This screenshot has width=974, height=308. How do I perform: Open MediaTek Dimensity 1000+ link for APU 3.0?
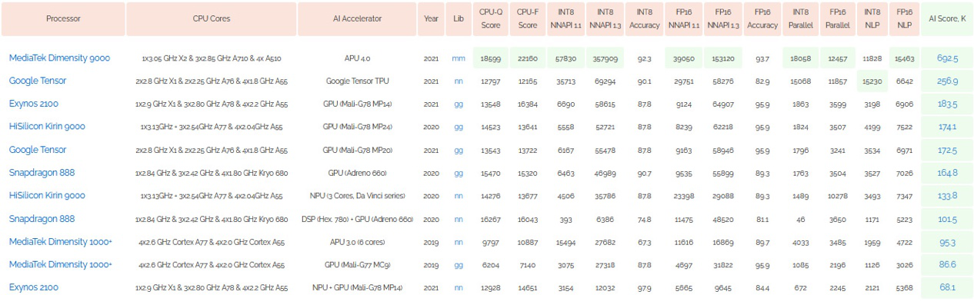coord(60,241)
